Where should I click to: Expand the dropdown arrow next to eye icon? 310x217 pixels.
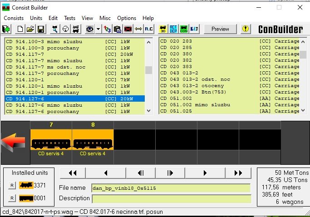[x=98, y=29]
